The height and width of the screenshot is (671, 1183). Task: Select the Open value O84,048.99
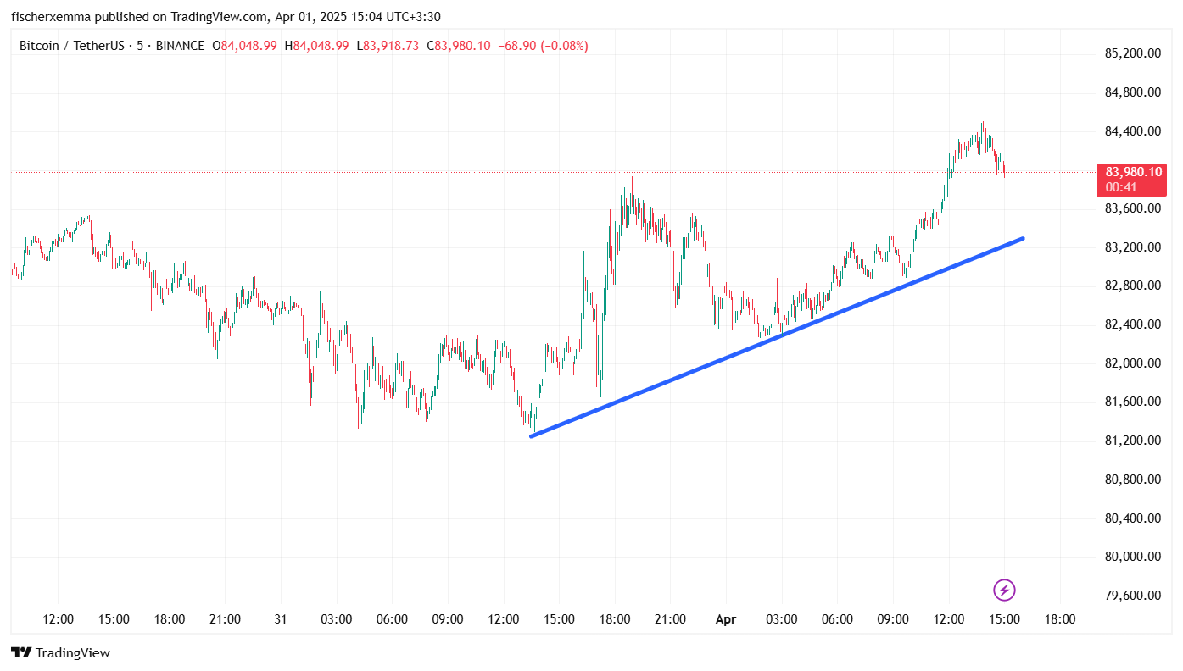(x=244, y=46)
